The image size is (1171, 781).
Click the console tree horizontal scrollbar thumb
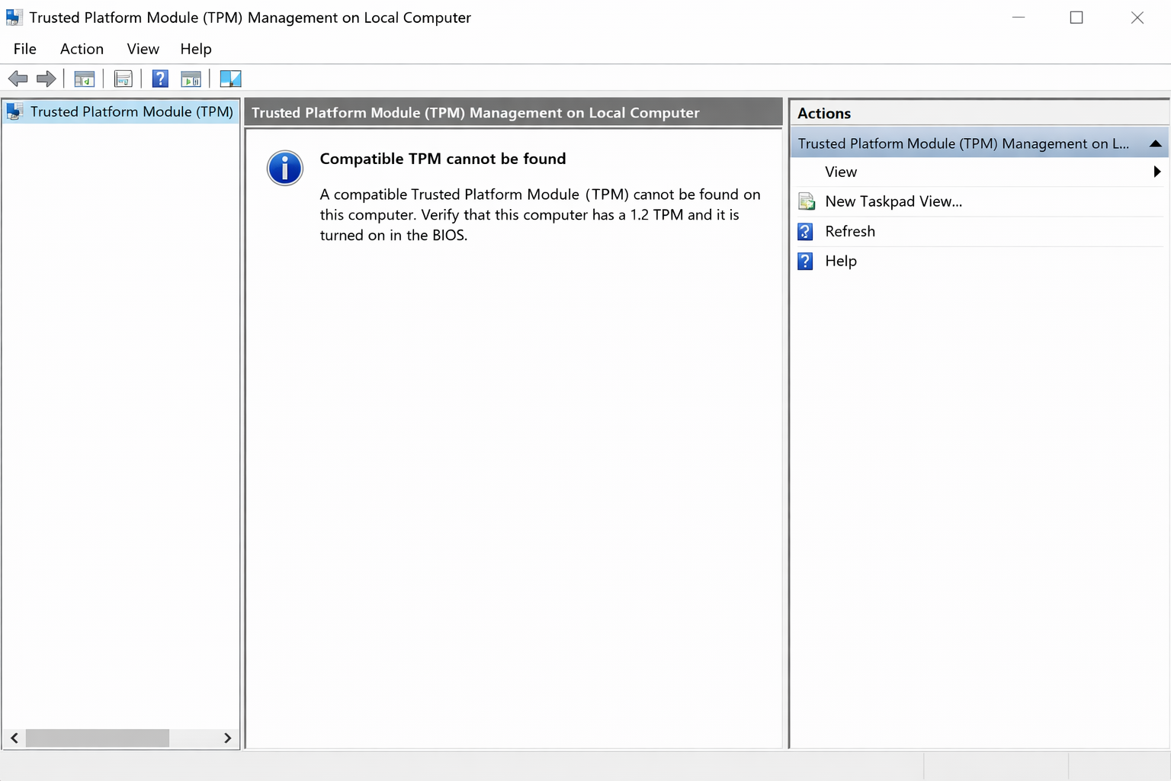(98, 738)
